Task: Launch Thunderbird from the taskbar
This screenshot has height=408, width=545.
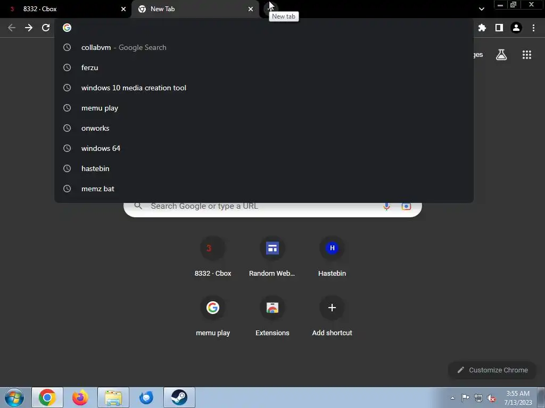Action: pyautogui.click(x=146, y=397)
